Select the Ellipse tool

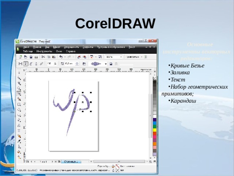pyautogui.click(x=19, y=110)
